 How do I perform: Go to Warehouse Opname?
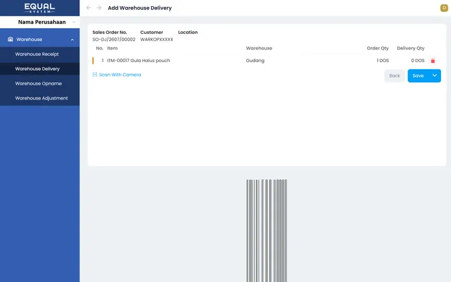[x=38, y=83]
